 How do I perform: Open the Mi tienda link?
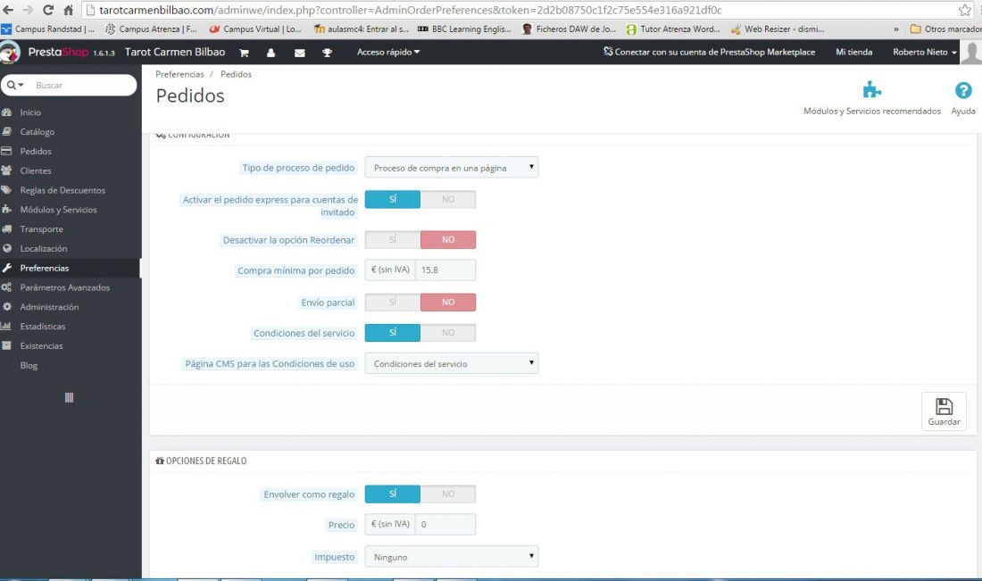(x=853, y=52)
